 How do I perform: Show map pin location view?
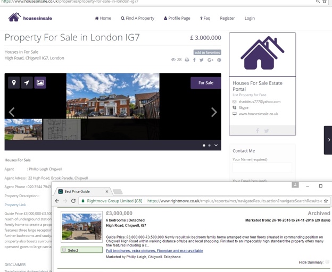point(14,83)
